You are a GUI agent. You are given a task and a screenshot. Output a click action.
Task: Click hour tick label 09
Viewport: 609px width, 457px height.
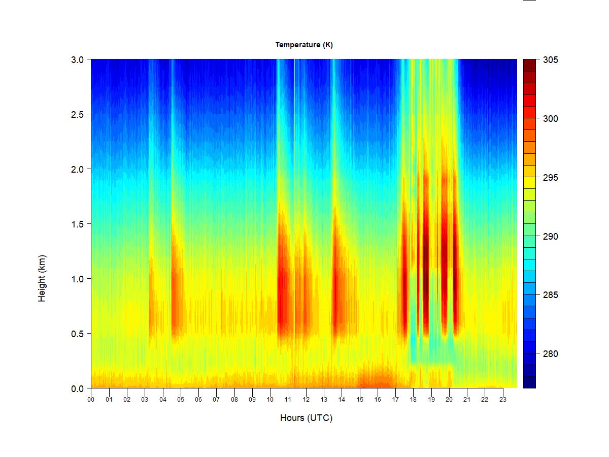click(x=252, y=400)
